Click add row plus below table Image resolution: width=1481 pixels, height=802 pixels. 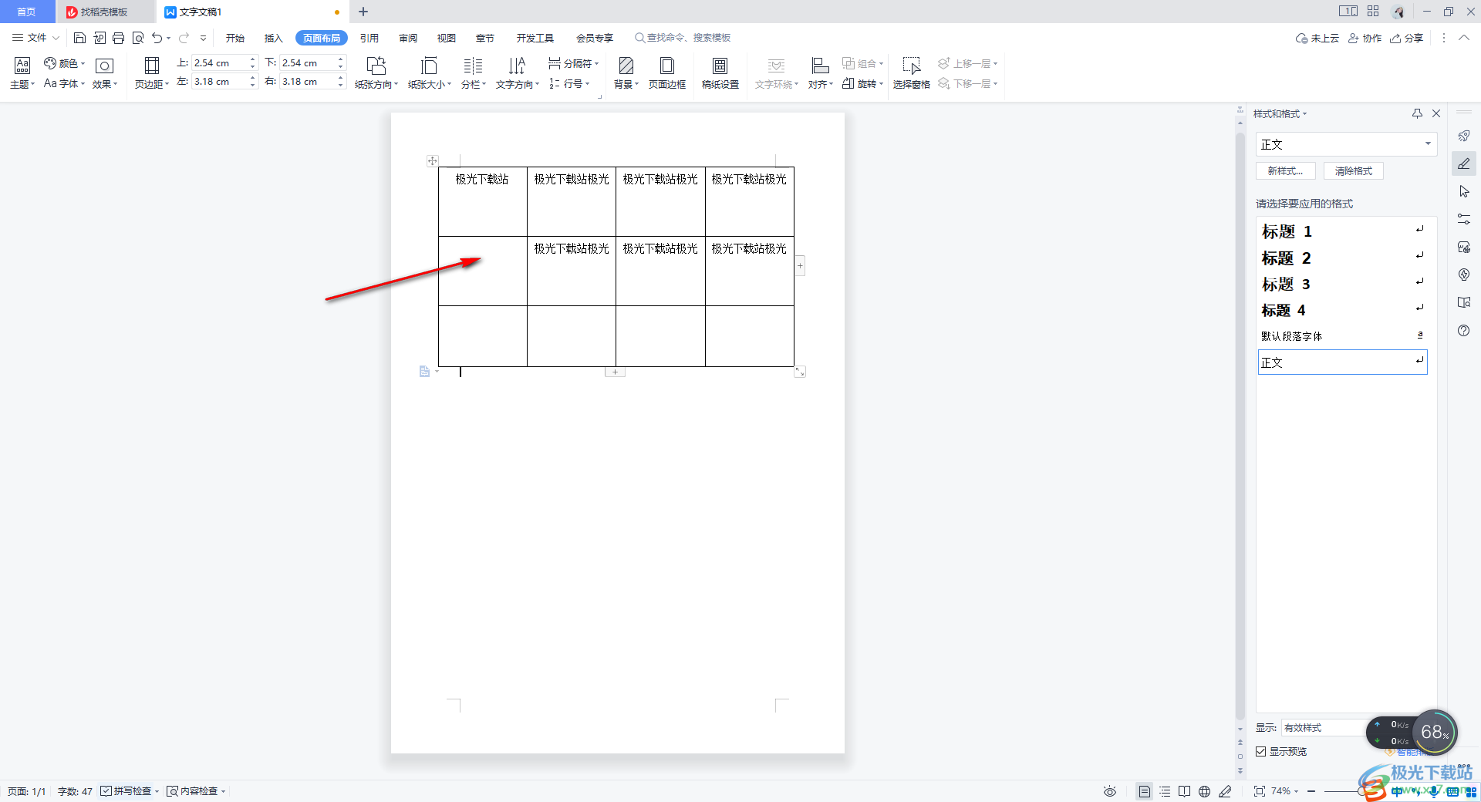pyautogui.click(x=615, y=372)
